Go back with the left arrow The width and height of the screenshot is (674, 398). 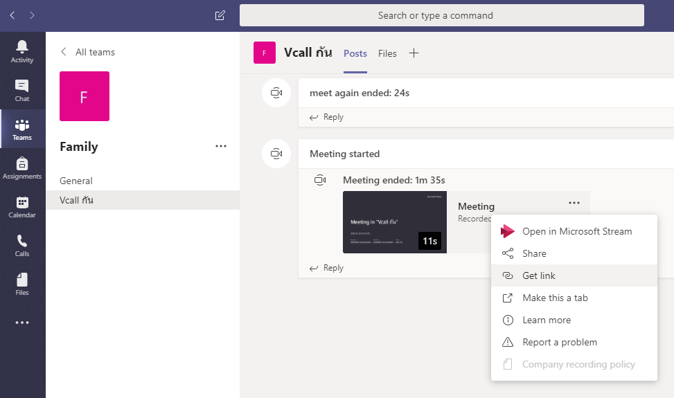tap(12, 15)
